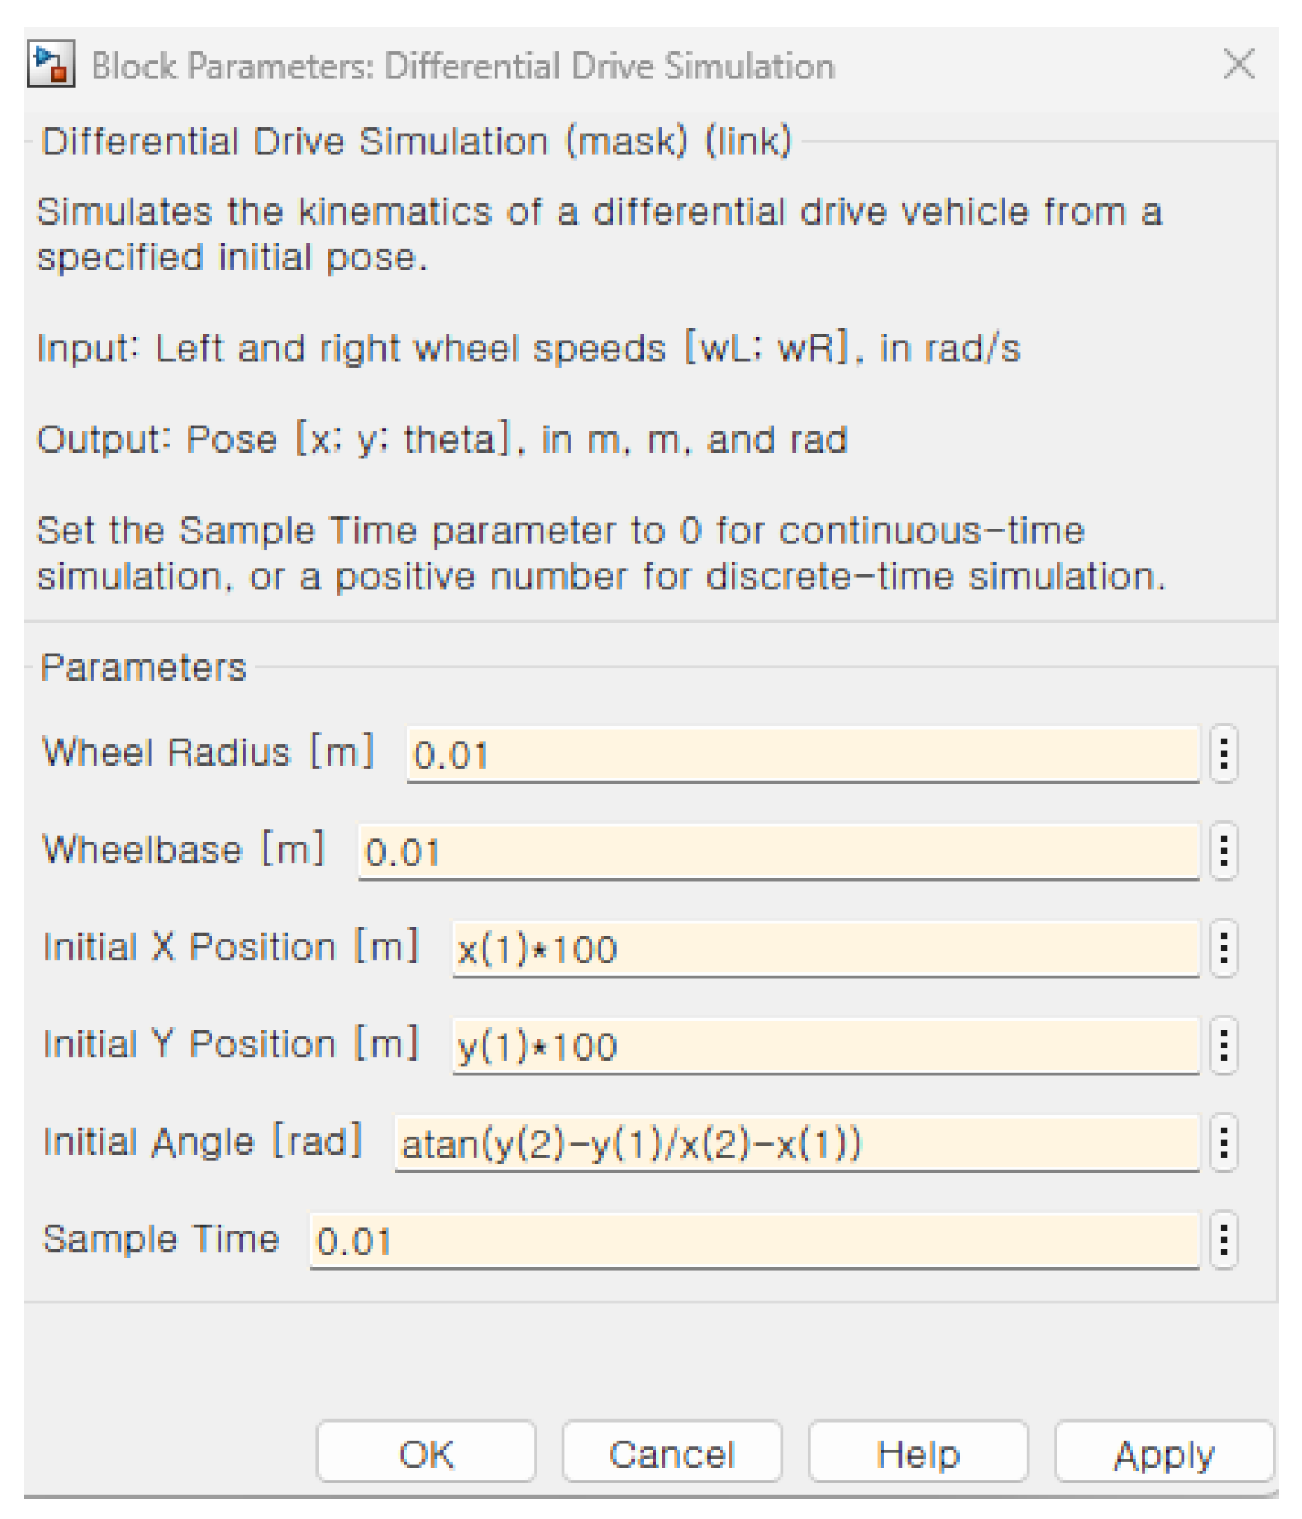Open Help for this block

917,1454
